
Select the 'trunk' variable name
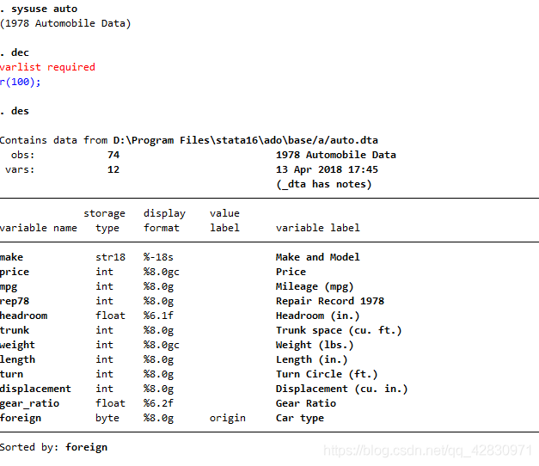(x=15, y=330)
